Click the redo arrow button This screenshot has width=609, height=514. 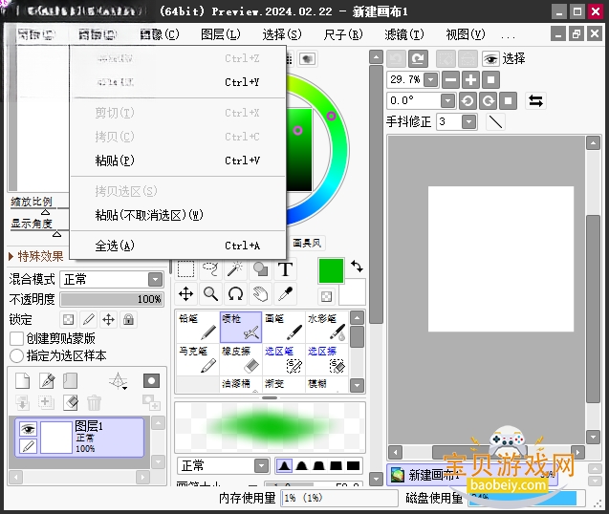418,59
